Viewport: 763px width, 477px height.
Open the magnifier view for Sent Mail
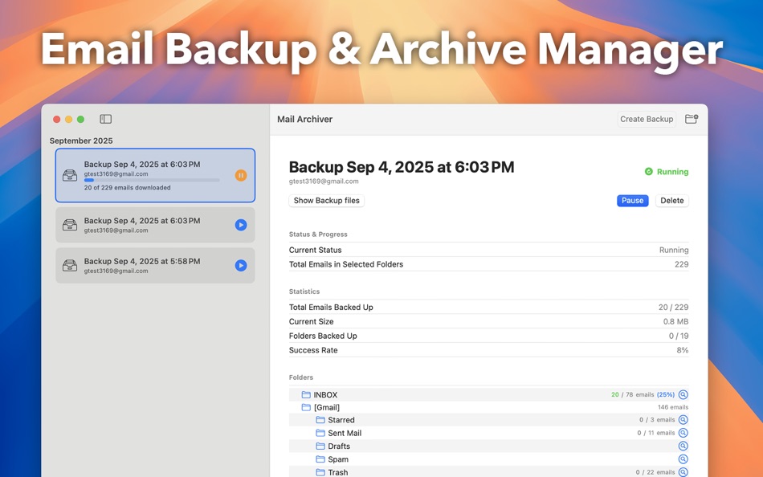click(x=683, y=432)
